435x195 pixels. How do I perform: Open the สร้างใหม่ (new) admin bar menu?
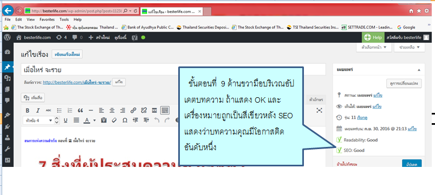pyautogui.click(x=99, y=37)
